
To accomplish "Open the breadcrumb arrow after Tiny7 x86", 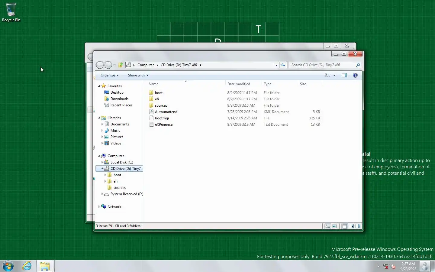I will (x=200, y=65).
